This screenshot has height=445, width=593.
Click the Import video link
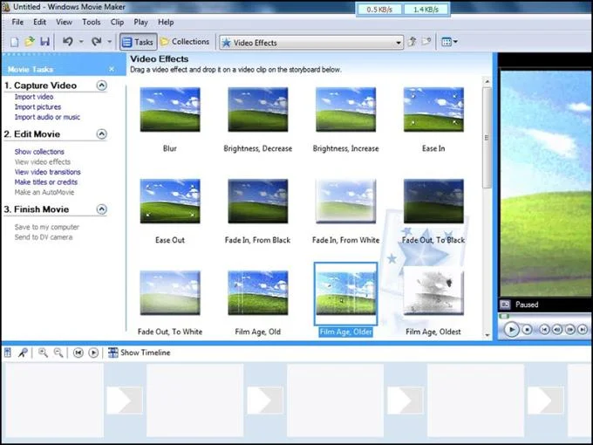coord(34,97)
